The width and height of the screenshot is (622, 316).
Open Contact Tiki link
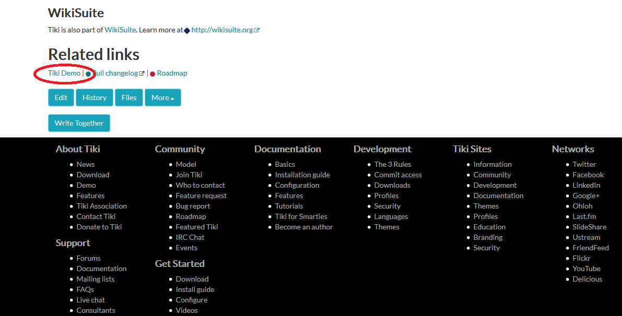[96, 216]
